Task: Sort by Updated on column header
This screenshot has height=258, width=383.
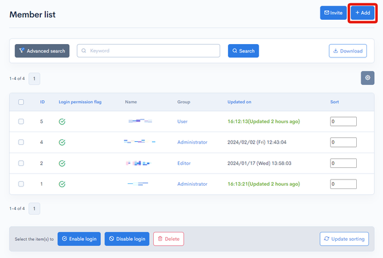Action: click(239, 102)
